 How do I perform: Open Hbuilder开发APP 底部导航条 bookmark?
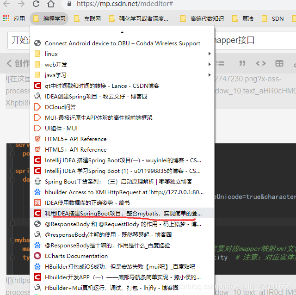click(x=122, y=277)
